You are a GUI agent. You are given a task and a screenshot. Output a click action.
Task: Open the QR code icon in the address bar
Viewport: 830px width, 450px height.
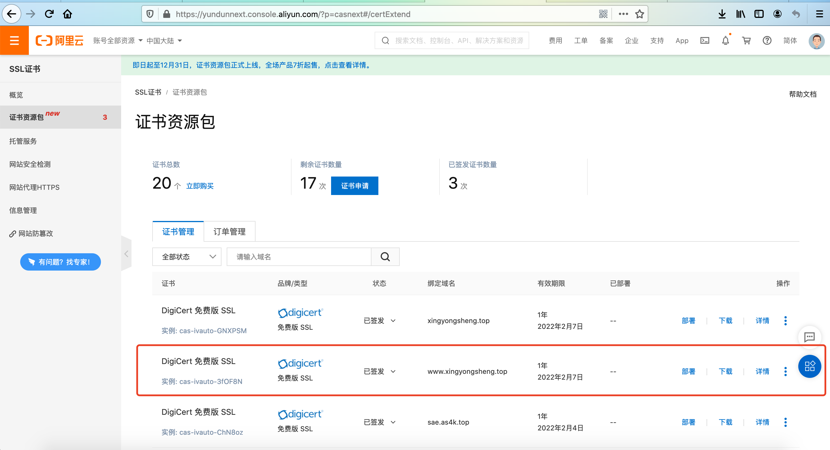(603, 14)
